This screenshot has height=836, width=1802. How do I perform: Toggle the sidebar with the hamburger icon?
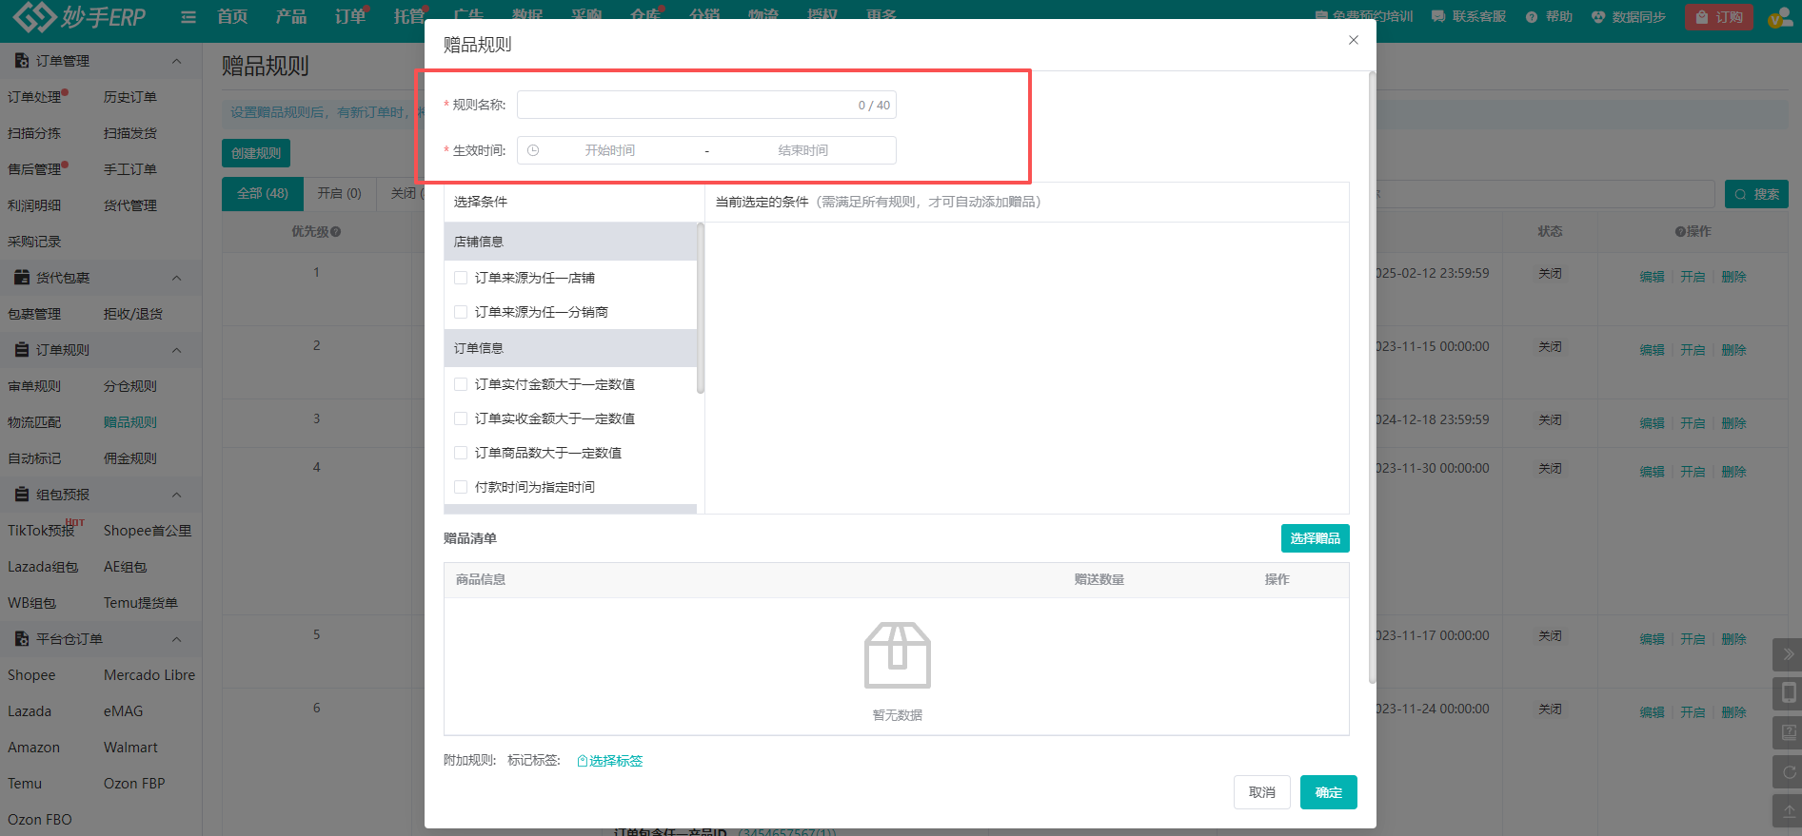(188, 17)
